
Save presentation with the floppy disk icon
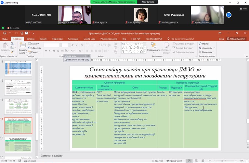5,33
